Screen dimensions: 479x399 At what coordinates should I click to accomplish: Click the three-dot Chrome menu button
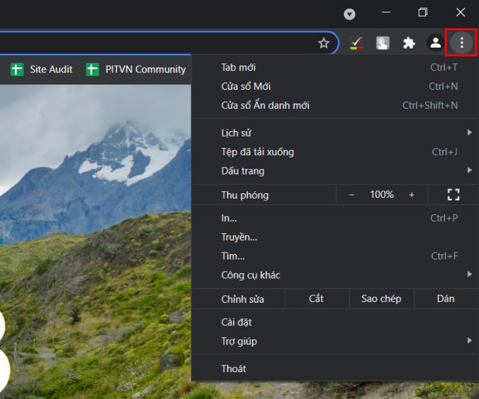coord(461,43)
